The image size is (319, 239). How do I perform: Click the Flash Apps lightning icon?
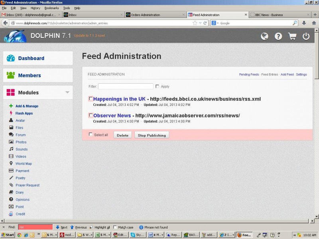click(11, 113)
